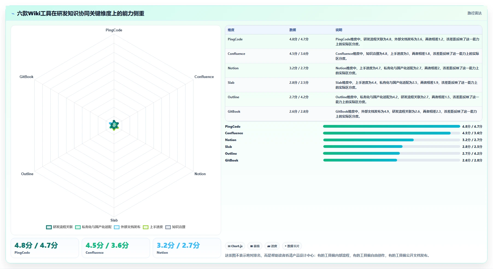Image resolution: width=493 pixels, height=269 pixels.
Task: Click the 路径雷达 label in the header
Action: click(x=474, y=13)
